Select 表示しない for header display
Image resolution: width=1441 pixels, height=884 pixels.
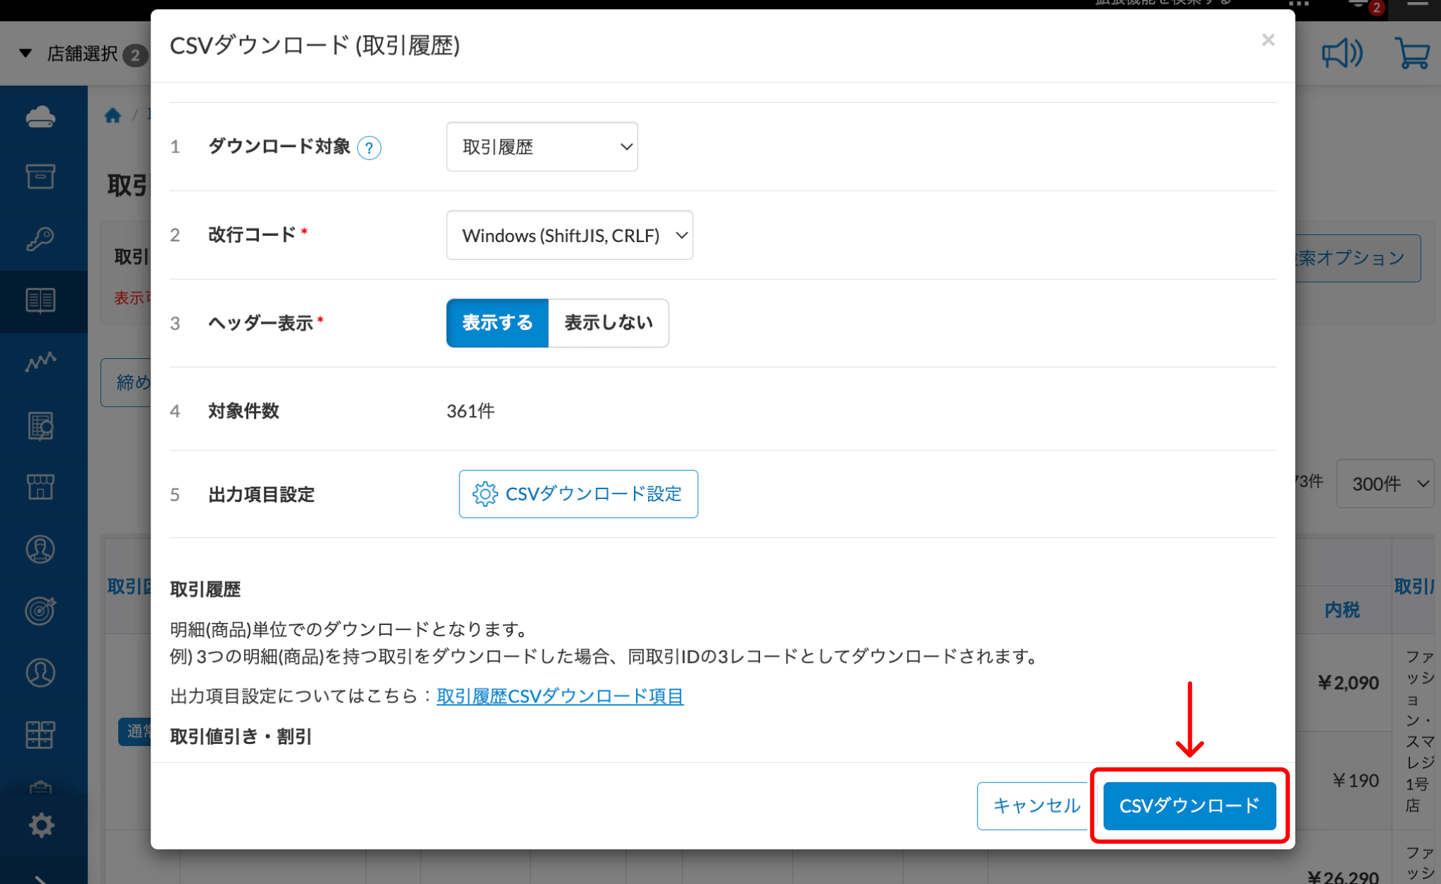[609, 323]
